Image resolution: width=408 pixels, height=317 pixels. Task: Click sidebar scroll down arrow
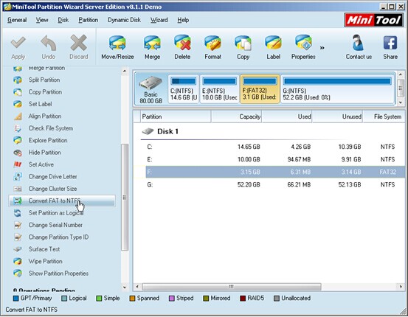tap(125, 288)
